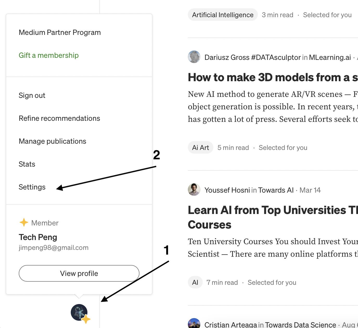
Task: Open Towards Data Science publication link
Action: point(301,325)
